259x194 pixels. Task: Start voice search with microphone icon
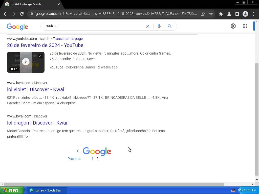pos(159,26)
